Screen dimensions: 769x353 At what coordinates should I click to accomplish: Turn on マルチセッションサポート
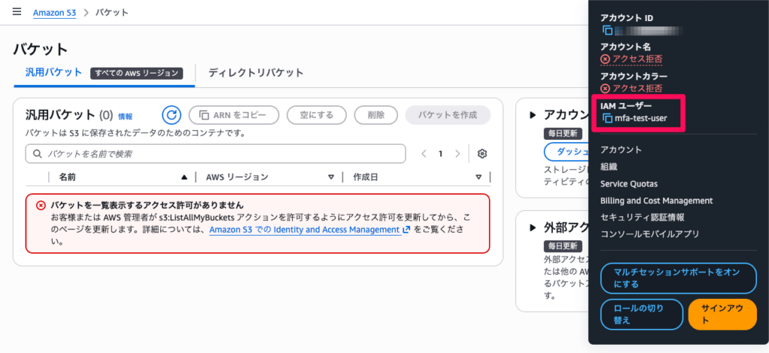click(678, 278)
